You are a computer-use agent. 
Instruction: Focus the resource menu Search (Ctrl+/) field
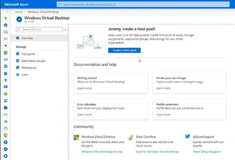(39, 29)
